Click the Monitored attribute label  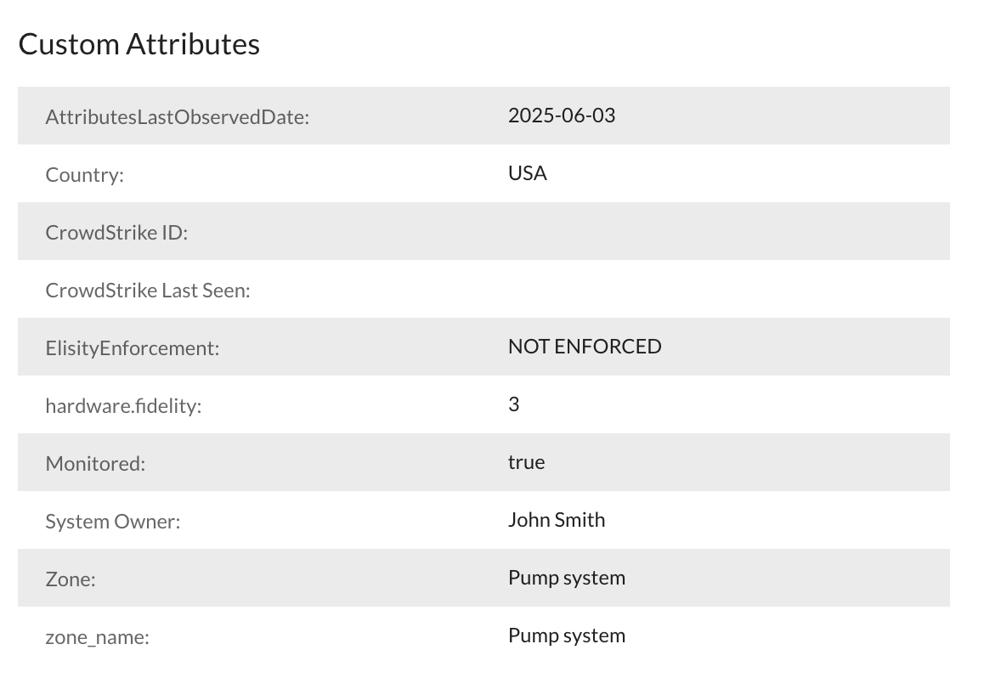pos(95,464)
